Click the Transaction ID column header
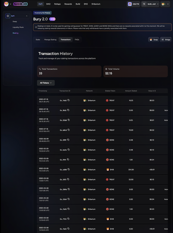The width and height of the screenshot is (173, 233). click(65, 91)
